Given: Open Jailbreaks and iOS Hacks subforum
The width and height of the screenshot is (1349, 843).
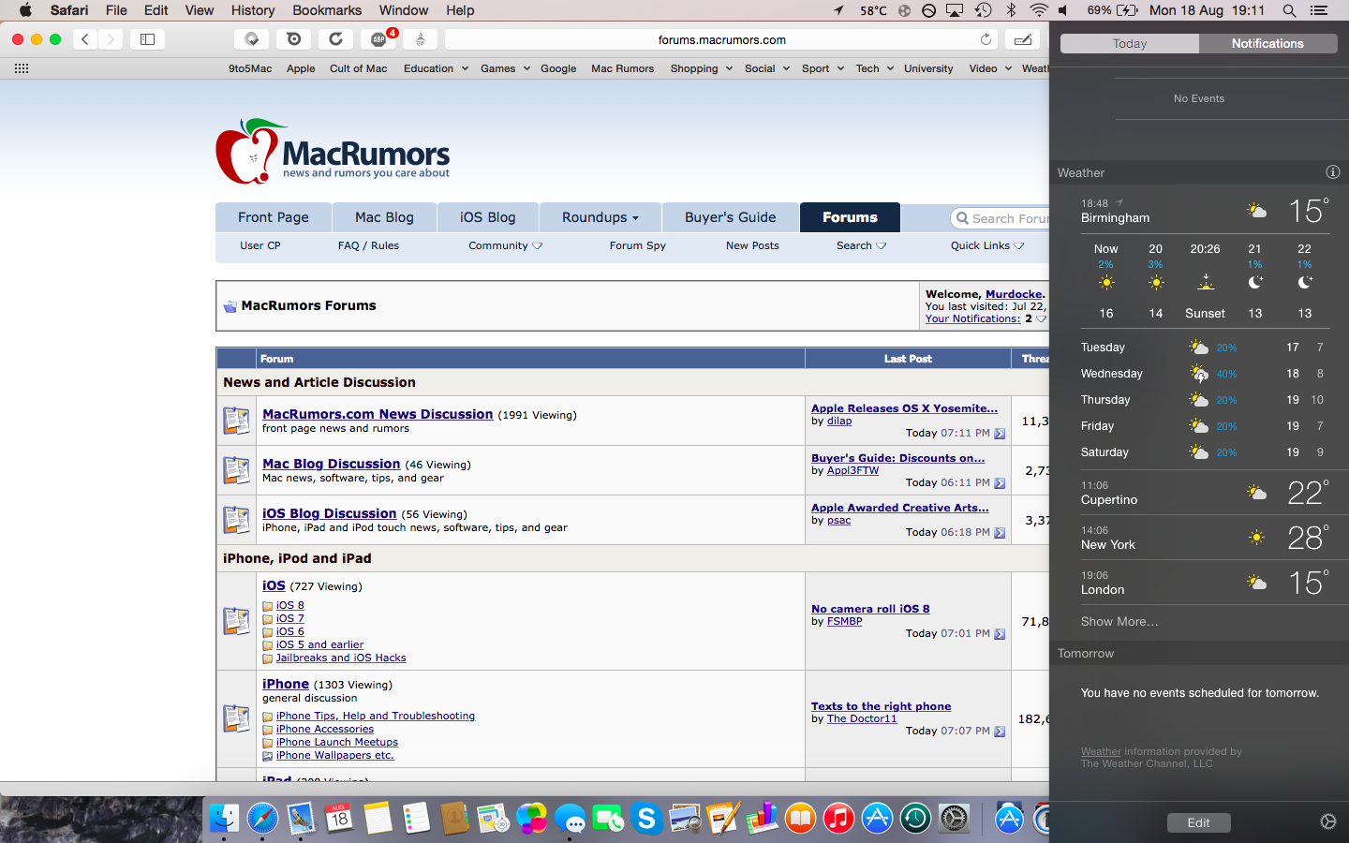Looking at the screenshot, I should [x=341, y=658].
